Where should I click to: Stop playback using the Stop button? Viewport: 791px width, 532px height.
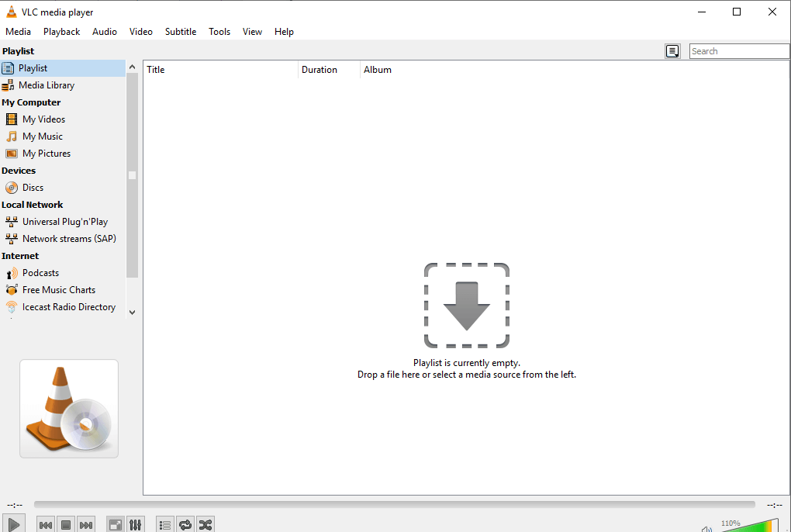tap(66, 525)
